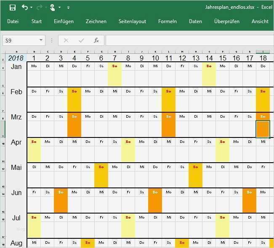Click the selected orange cell S9
This screenshot has height=248, width=274.
pos(263,129)
